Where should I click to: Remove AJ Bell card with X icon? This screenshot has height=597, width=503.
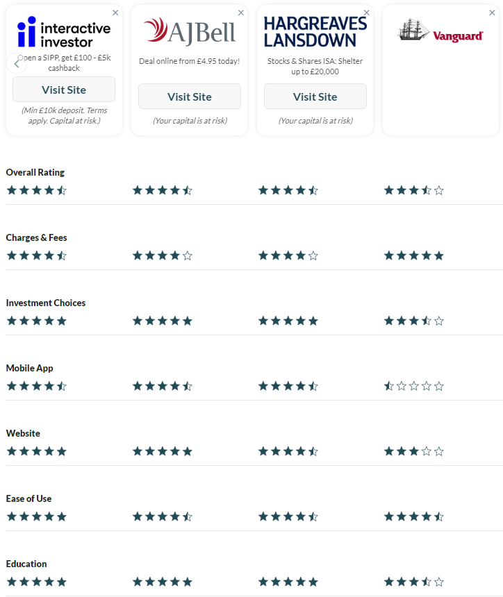tap(241, 13)
